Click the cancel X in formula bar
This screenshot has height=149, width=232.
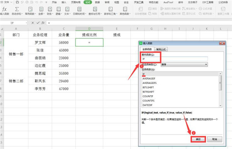33,23
